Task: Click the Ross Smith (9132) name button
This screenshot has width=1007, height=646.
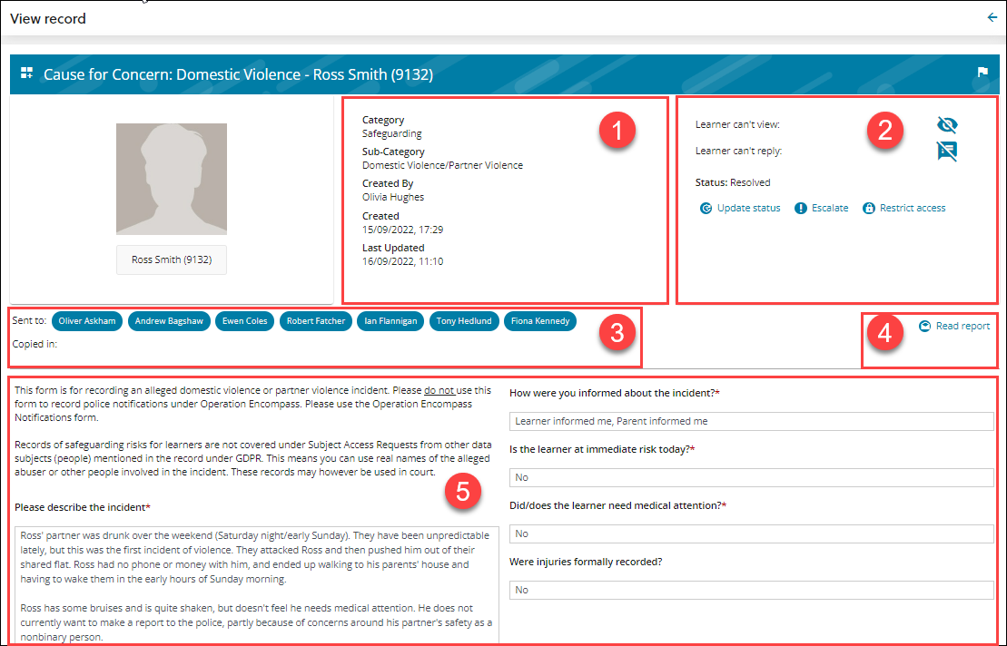Action: [172, 259]
